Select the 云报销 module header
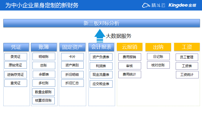The height and width of the screenshot is (114, 202). pos(130,47)
